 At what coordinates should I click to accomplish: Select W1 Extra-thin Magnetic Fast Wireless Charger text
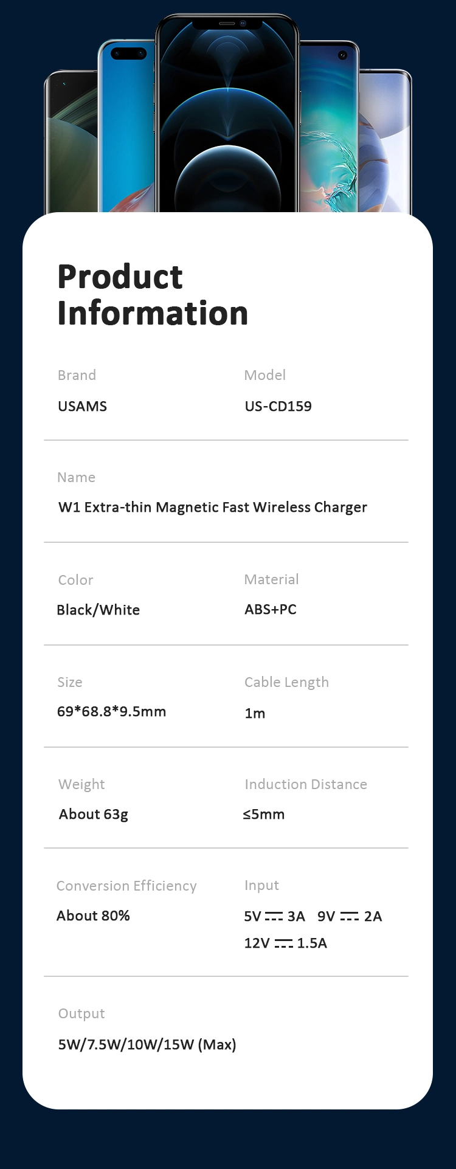pos(213,508)
